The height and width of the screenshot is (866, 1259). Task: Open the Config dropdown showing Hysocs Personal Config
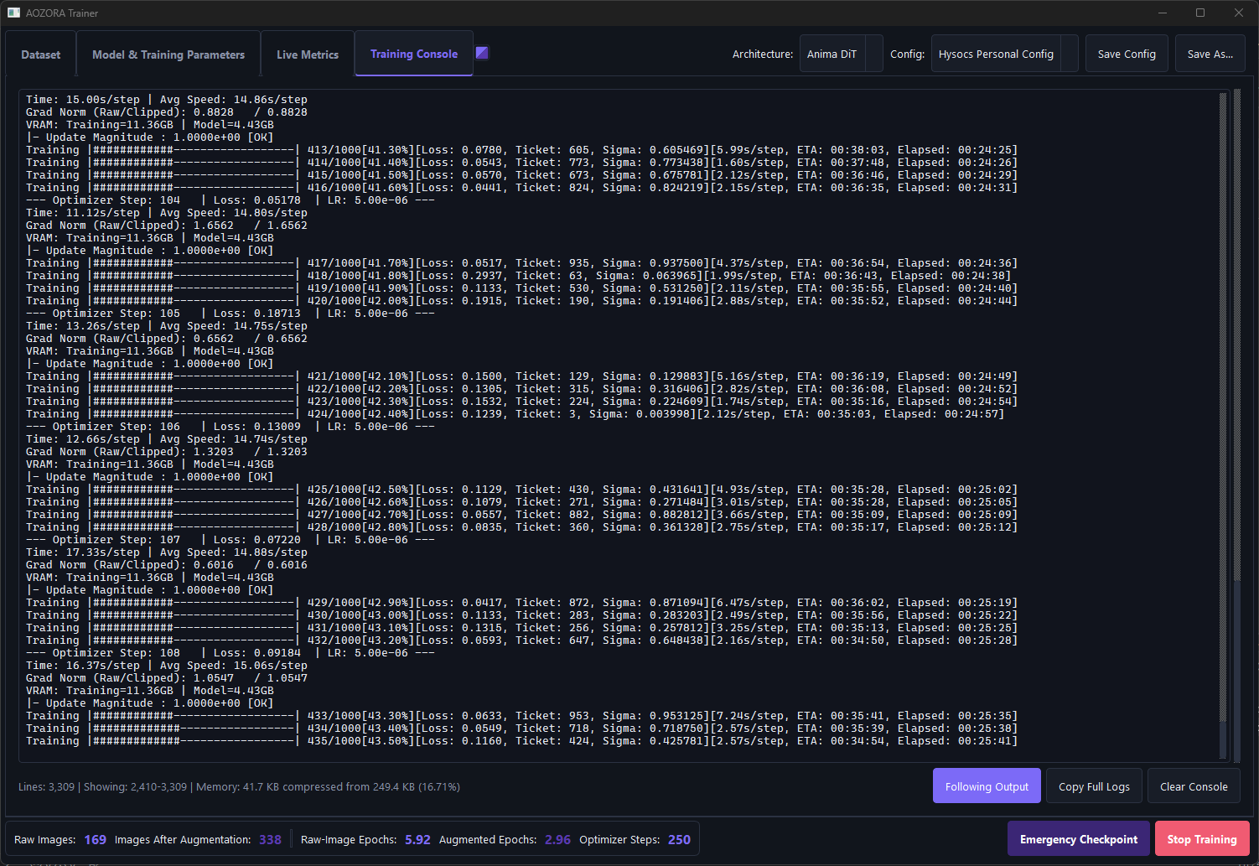coord(1004,54)
